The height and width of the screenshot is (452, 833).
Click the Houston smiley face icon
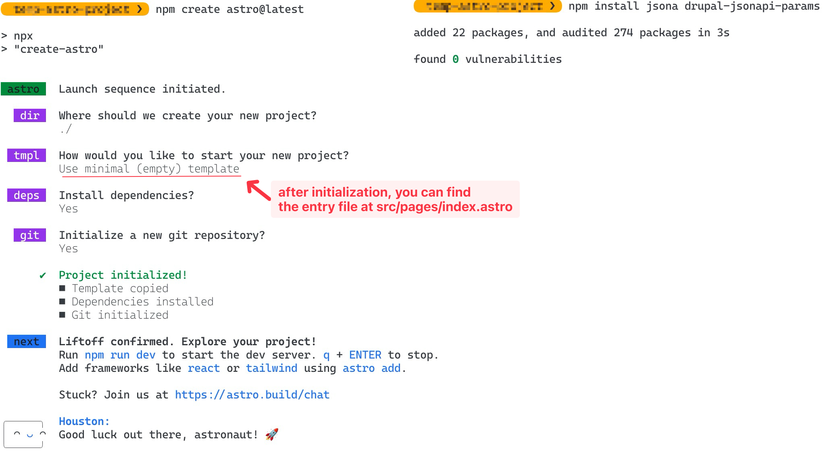click(x=23, y=434)
